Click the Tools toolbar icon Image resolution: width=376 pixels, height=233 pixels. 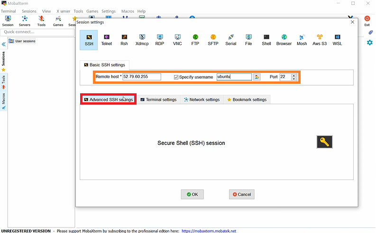point(41,21)
